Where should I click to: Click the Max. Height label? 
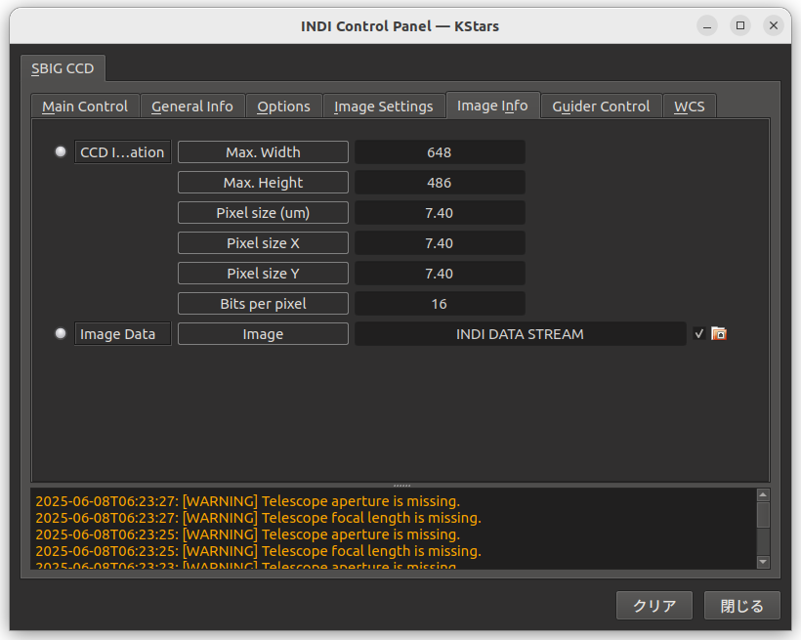(263, 183)
